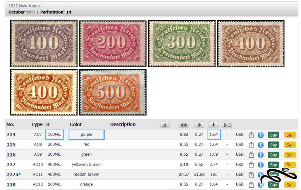The height and width of the screenshot is (190, 301).
Task: Open catalog number 226 link
Action: (x=11, y=155)
